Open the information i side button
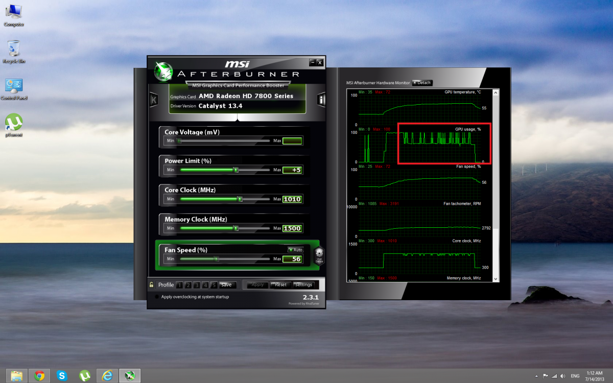 [321, 100]
